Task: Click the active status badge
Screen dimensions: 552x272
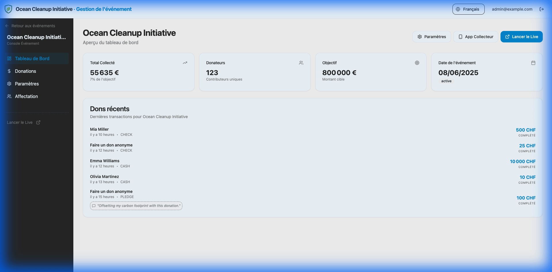Action: (446, 81)
